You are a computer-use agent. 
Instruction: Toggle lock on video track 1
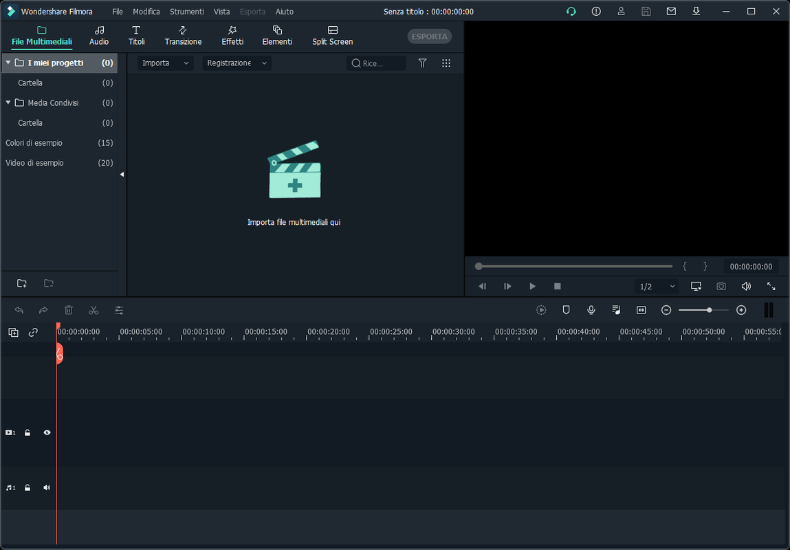click(28, 432)
